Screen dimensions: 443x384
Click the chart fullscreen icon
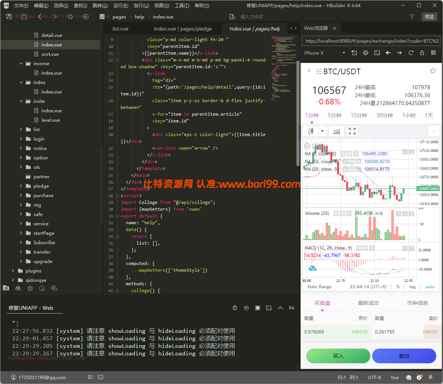(x=352, y=131)
